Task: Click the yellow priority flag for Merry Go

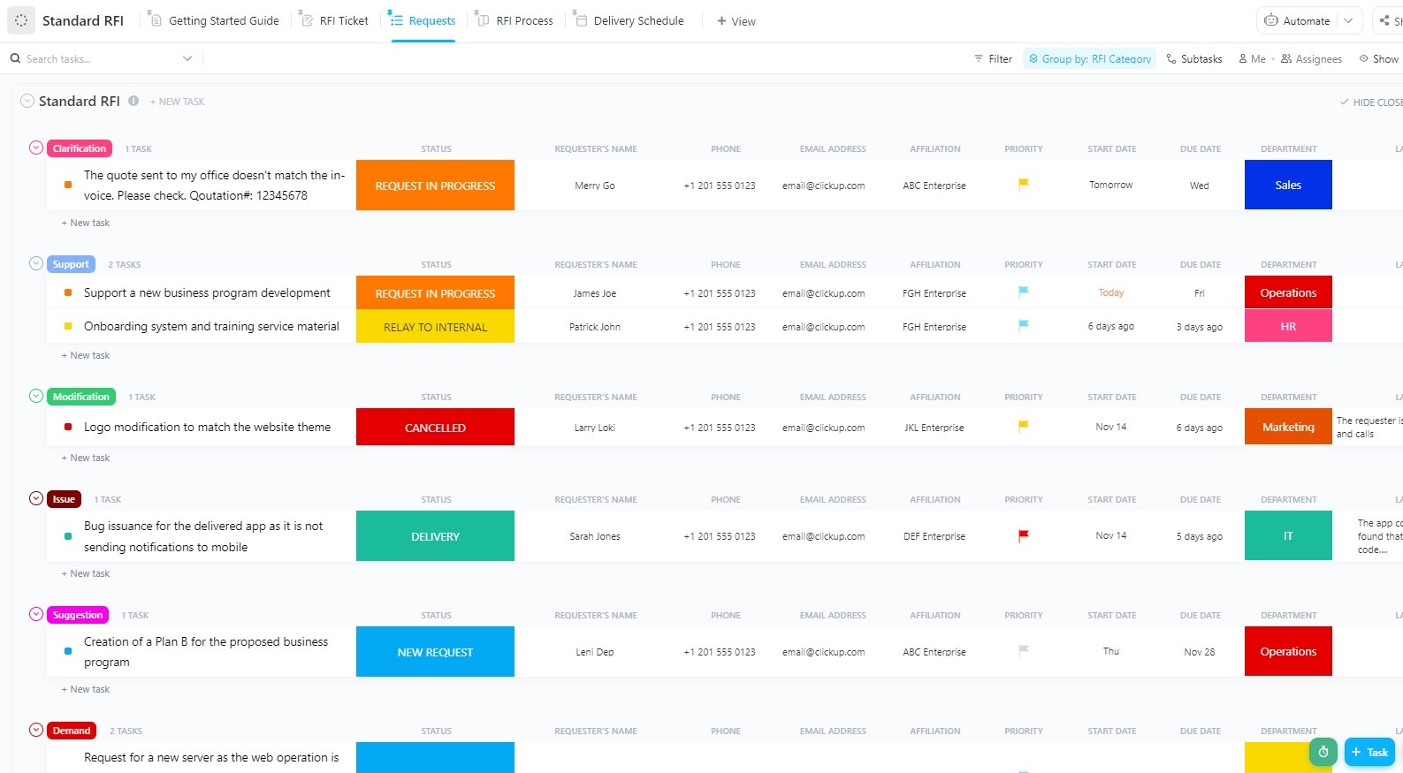Action: [1024, 185]
